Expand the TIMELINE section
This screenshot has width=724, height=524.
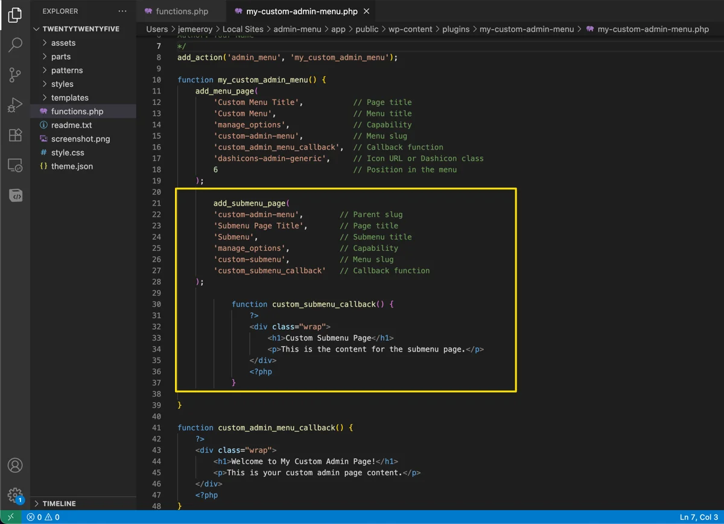[x=59, y=503]
